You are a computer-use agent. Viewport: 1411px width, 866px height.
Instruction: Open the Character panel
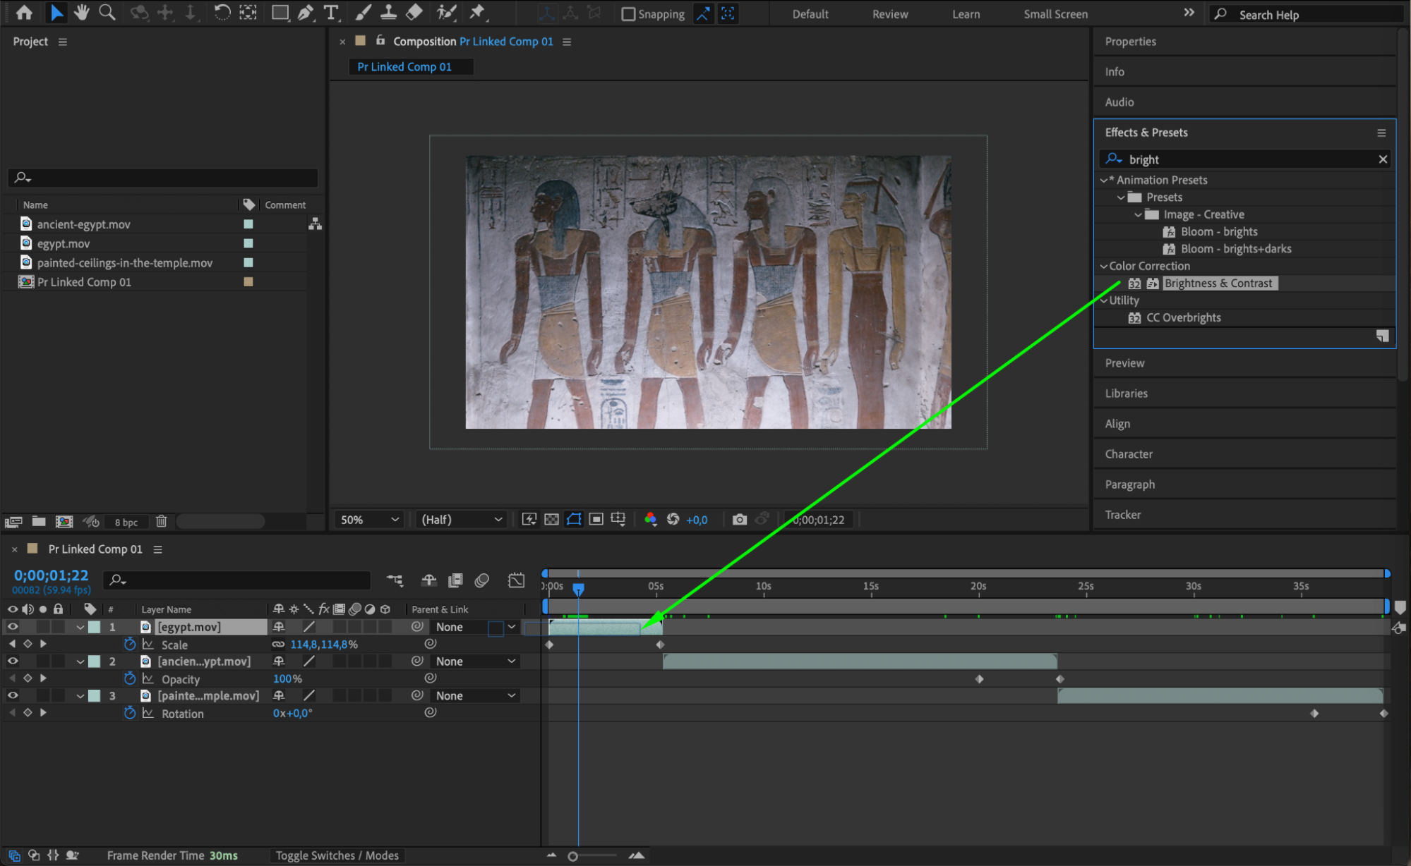(x=1128, y=454)
